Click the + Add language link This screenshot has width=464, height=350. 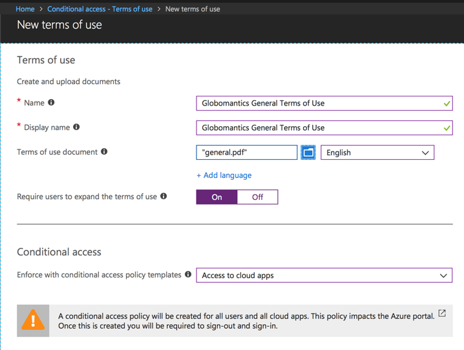coord(224,175)
